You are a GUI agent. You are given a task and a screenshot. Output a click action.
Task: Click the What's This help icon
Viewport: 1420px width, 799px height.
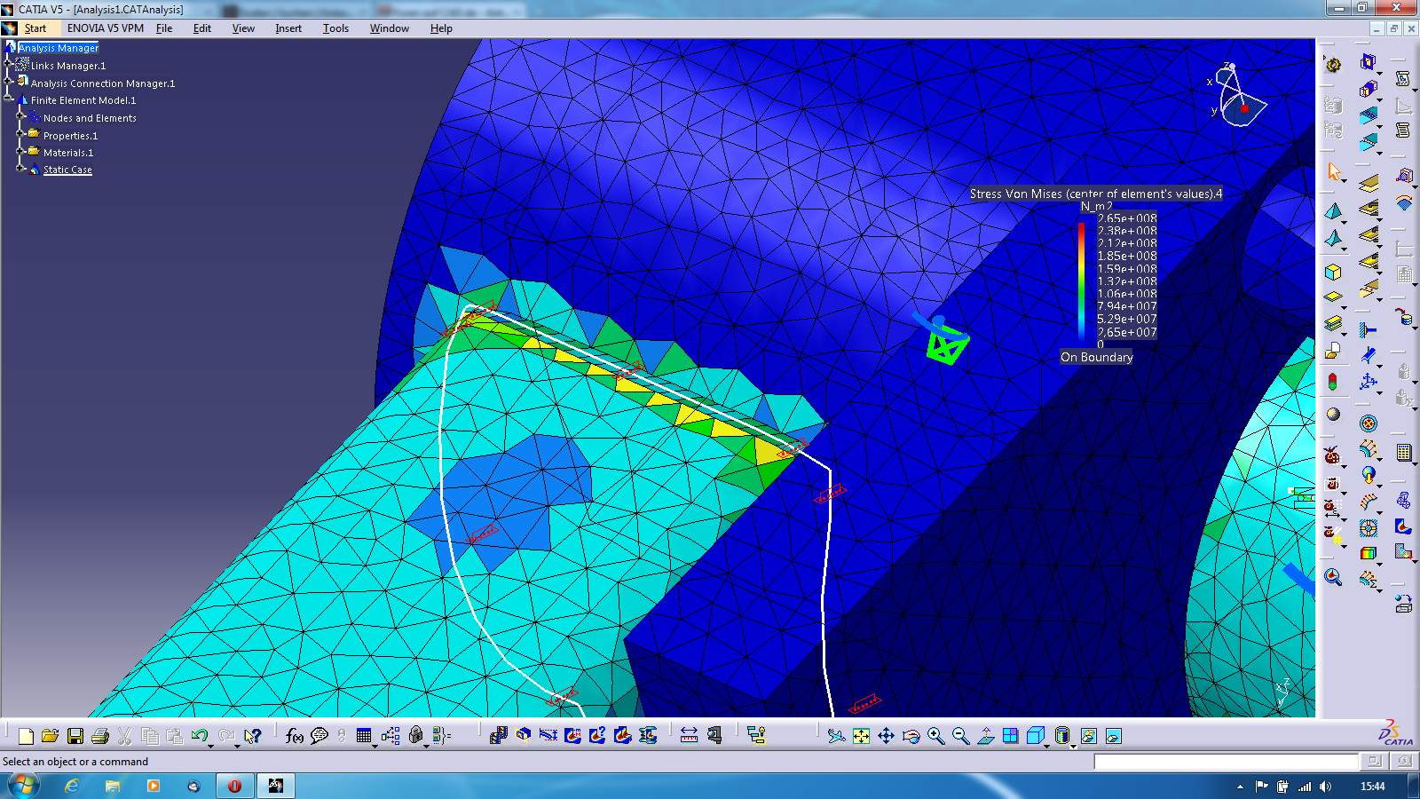253,736
